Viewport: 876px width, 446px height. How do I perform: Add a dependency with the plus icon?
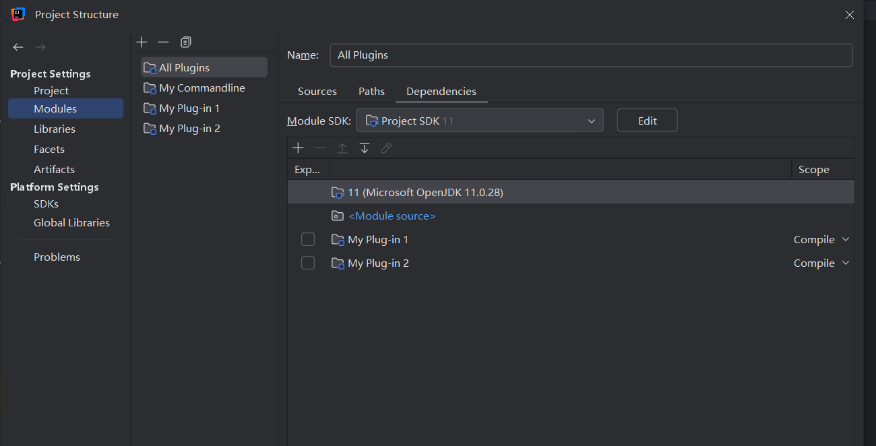pyautogui.click(x=299, y=148)
